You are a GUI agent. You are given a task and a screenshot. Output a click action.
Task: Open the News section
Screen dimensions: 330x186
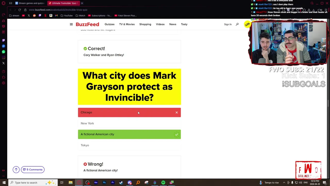[x=173, y=24]
